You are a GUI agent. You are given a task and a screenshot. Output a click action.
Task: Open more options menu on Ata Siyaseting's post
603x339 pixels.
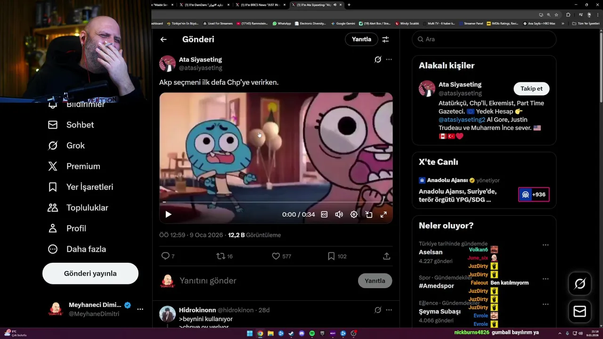pyautogui.click(x=389, y=59)
